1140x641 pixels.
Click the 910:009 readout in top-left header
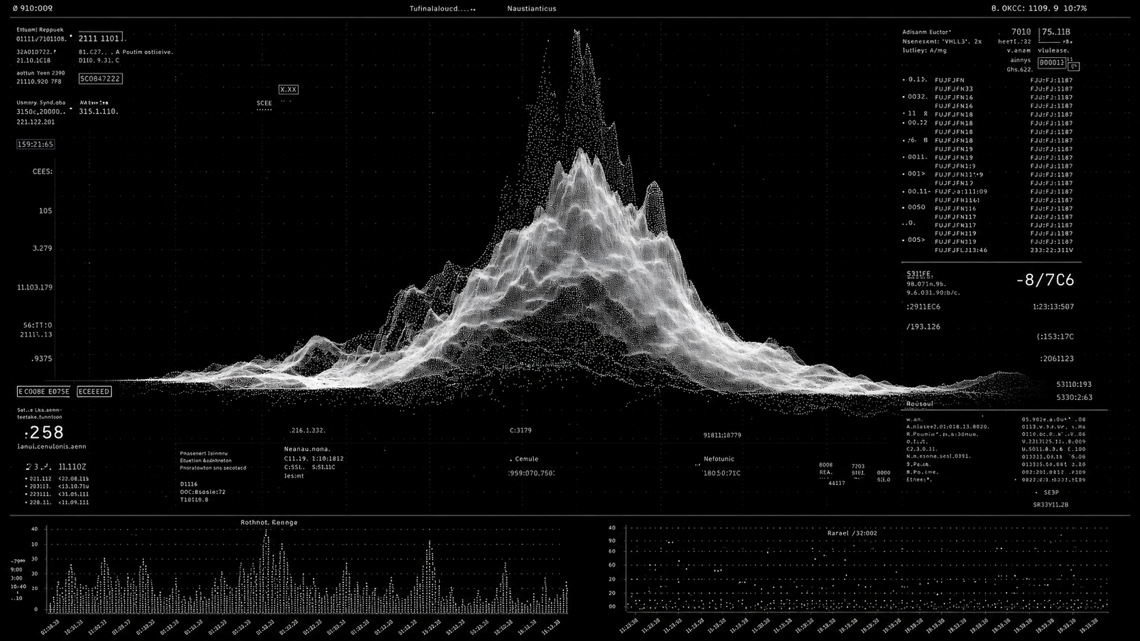tap(36, 8)
